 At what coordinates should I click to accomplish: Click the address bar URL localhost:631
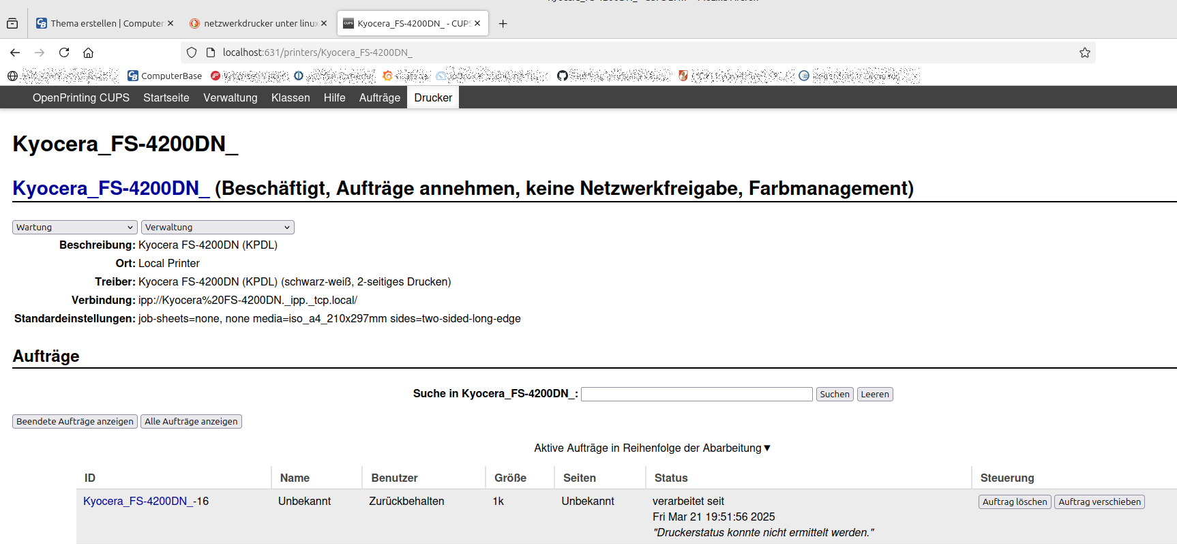click(x=317, y=52)
